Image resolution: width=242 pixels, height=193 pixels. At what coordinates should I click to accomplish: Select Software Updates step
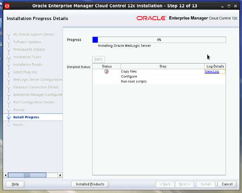pyautogui.click(x=27, y=42)
